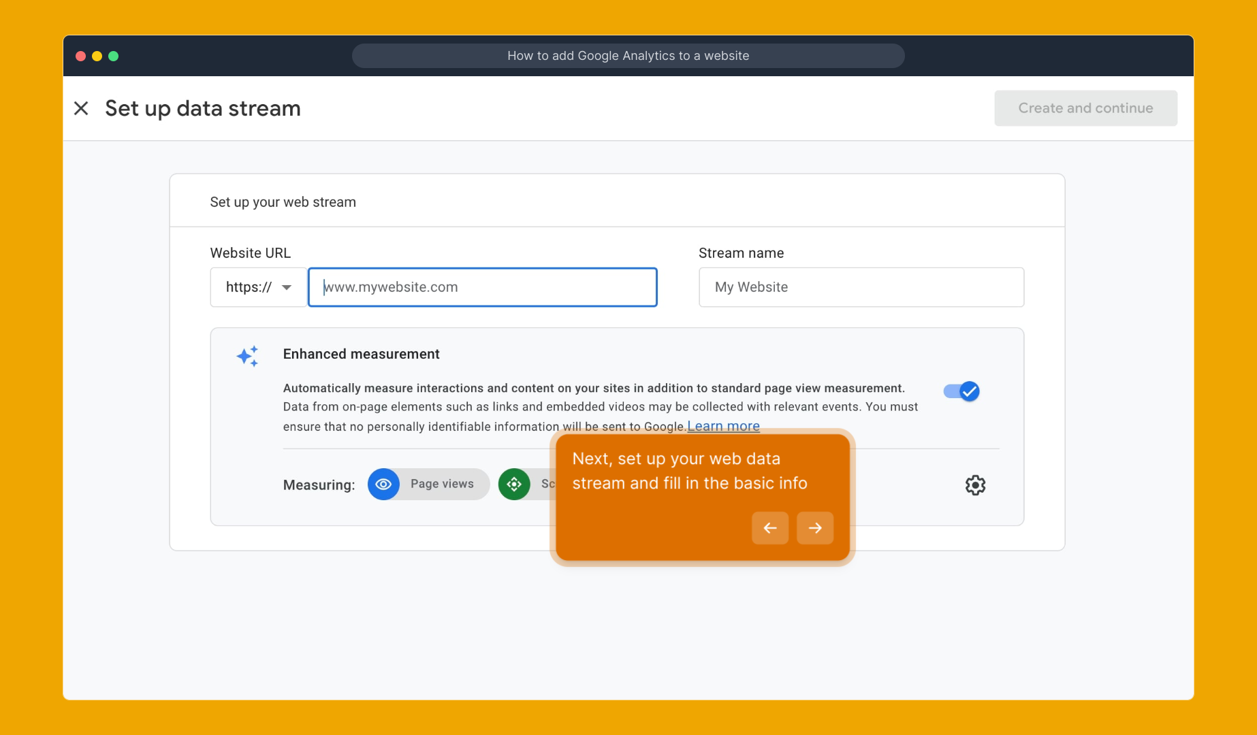Open the Learn more link
Viewport: 1257px width, 735px height.
[723, 426]
